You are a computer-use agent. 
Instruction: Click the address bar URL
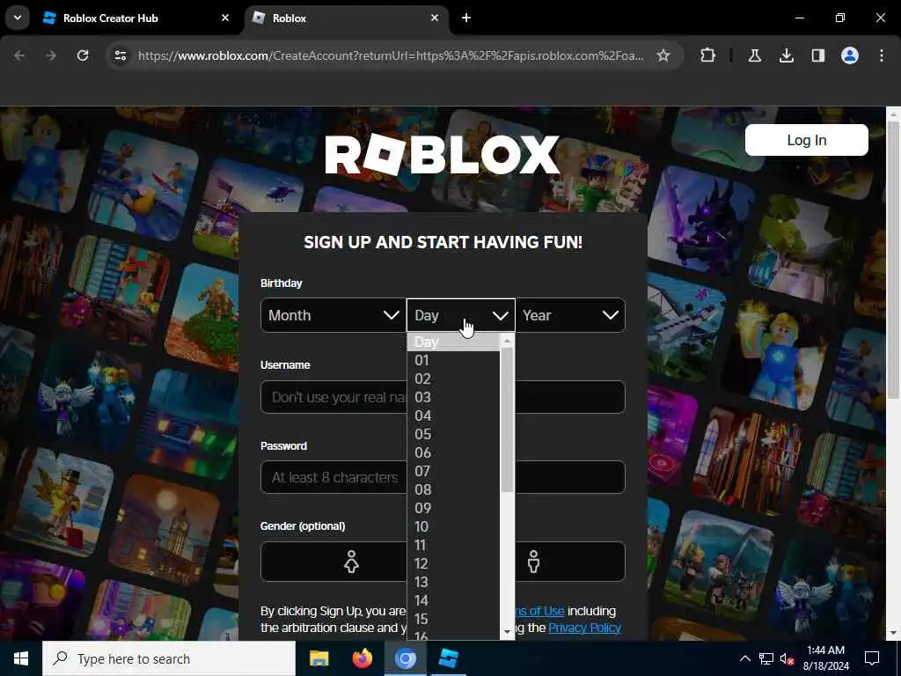(x=391, y=55)
